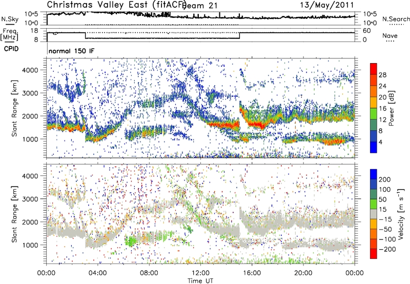The width and height of the screenshot is (410, 284).
Task: Pick the teal 8–12 dB power colorbar segment
Action: [x=374, y=125]
